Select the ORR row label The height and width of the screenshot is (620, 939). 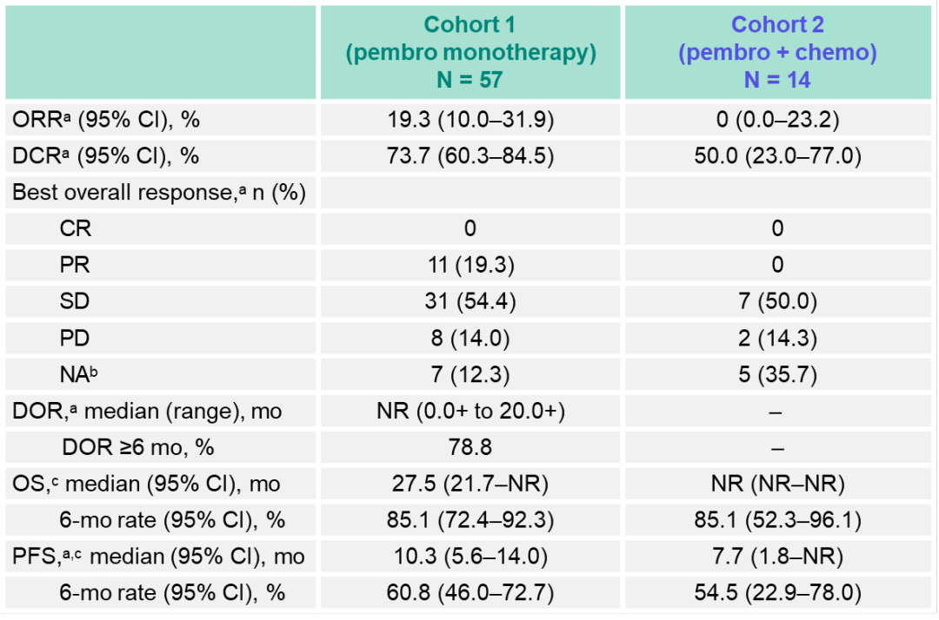click(104, 120)
